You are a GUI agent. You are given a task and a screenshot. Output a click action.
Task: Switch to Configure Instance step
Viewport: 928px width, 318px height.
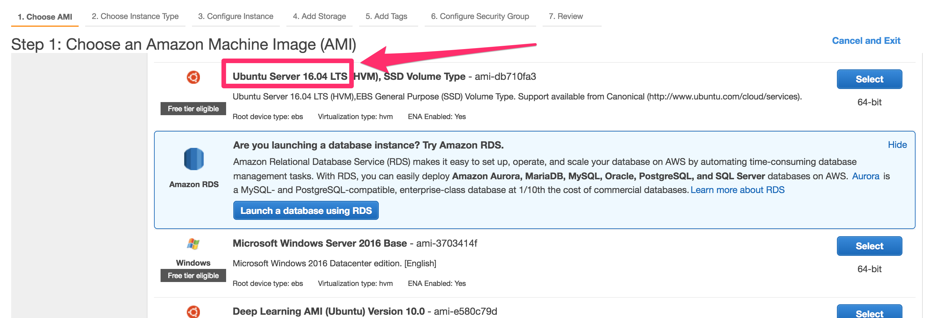(236, 16)
